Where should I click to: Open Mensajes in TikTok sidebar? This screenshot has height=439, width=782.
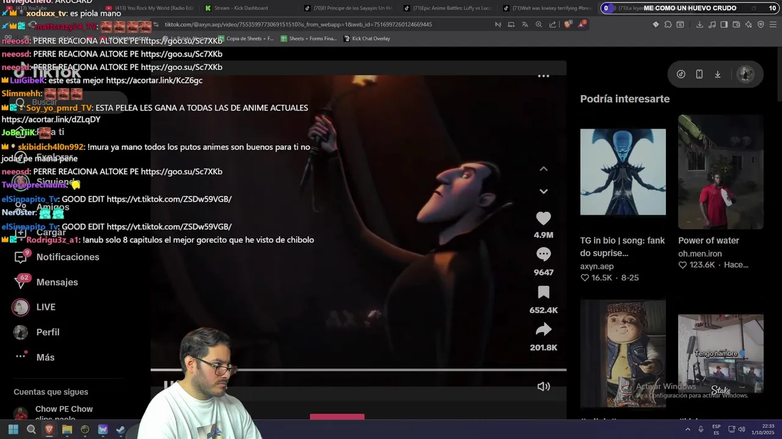click(x=46, y=282)
